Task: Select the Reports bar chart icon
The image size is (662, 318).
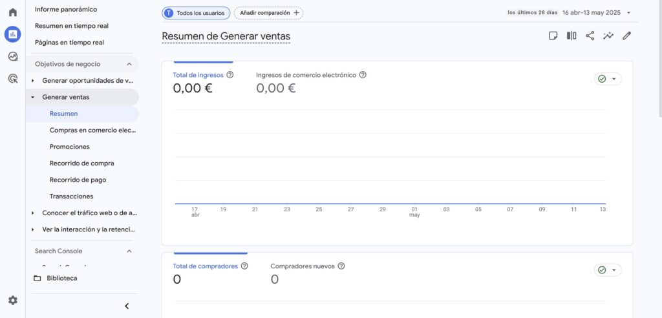Action: pos(12,34)
